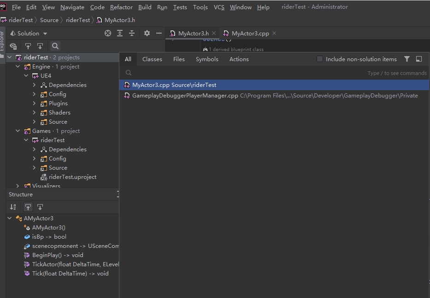Expand Dependencies under UE4
This screenshot has height=298, width=430.
(34, 85)
